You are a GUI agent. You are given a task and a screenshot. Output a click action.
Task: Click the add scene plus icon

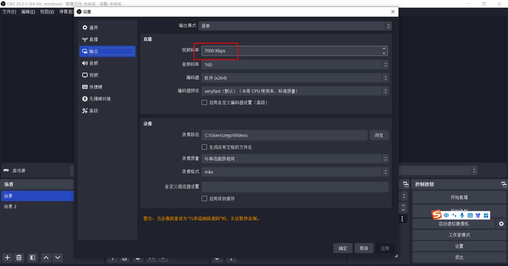click(7, 258)
